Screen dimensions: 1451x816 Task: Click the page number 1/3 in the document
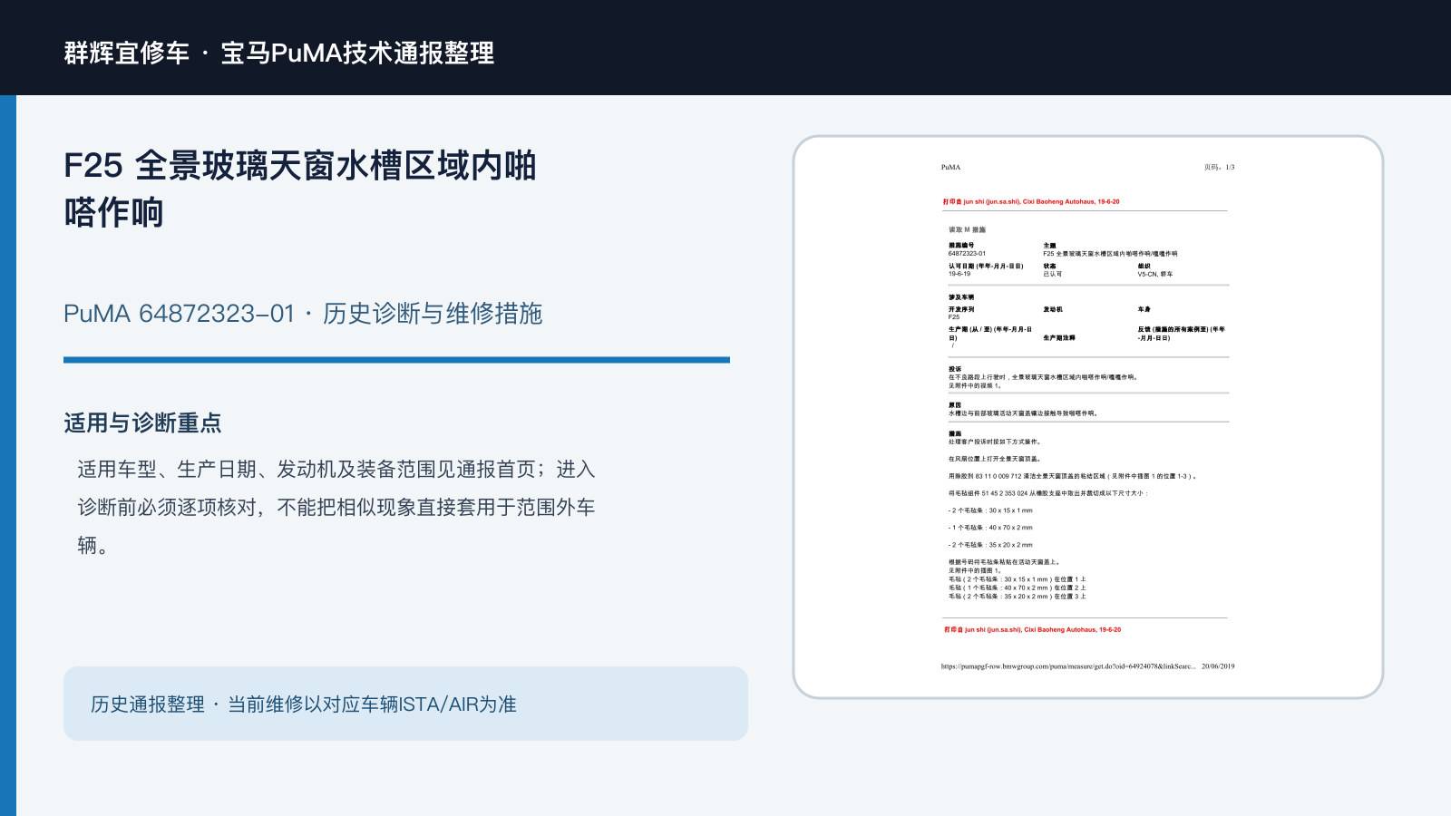tap(1219, 167)
